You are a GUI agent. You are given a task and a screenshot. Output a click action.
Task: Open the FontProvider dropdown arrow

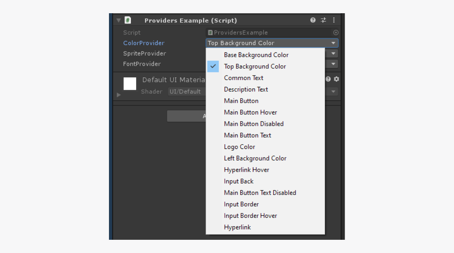[333, 64]
